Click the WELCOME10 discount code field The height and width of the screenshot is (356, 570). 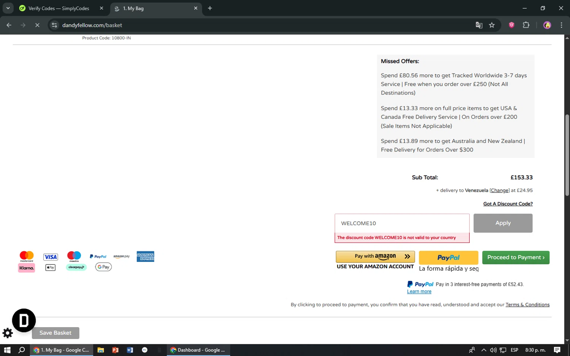tap(402, 223)
